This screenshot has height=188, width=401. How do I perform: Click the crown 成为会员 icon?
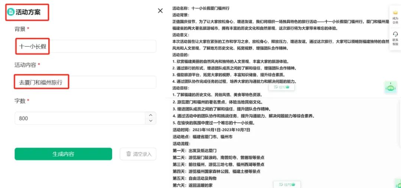coord(395,13)
